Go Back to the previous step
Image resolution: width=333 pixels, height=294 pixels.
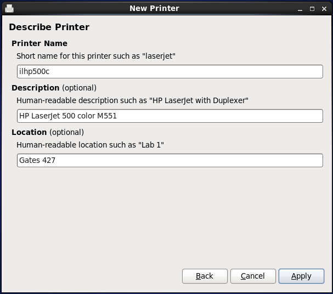click(205, 276)
